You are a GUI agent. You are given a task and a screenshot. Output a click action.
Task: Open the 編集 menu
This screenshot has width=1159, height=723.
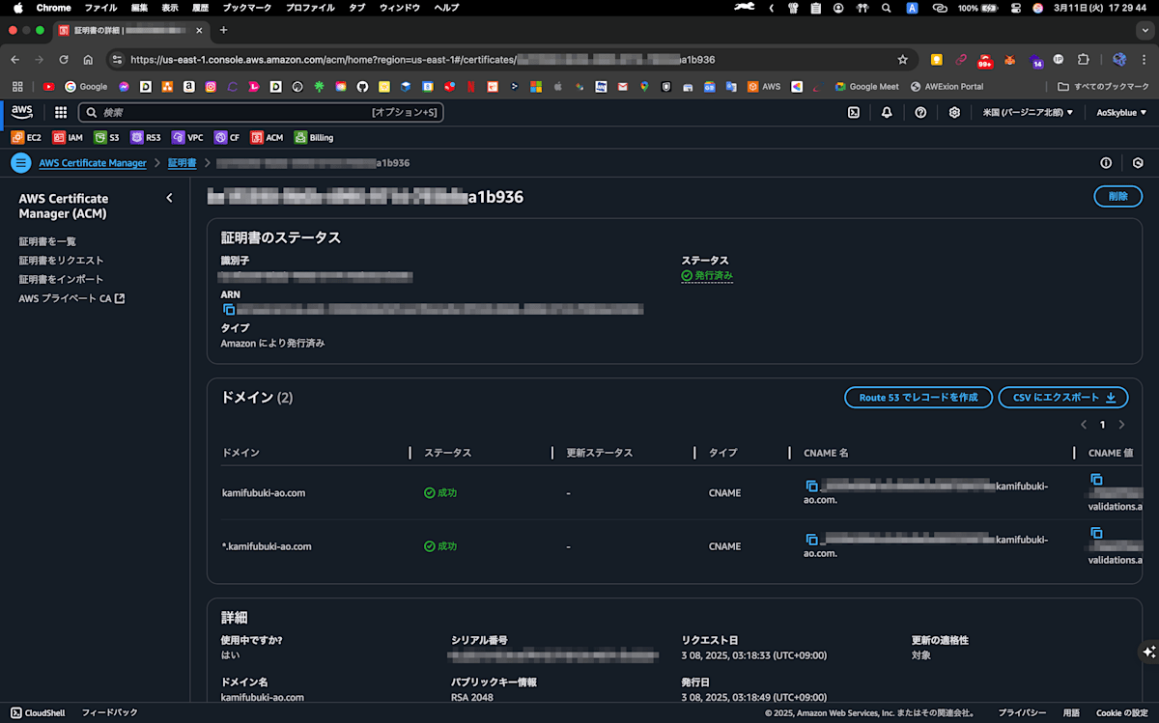coord(140,8)
